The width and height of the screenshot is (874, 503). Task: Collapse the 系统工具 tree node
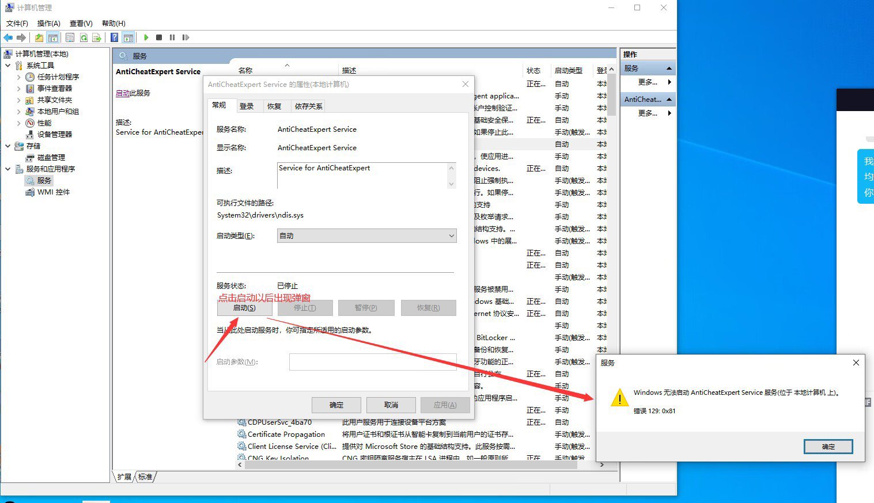[8, 65]
